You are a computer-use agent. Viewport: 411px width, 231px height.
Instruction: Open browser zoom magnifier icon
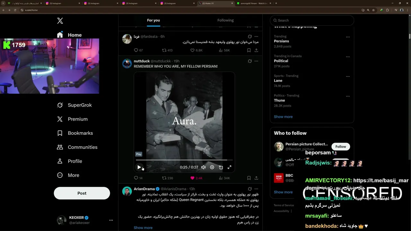coord(368,10)
